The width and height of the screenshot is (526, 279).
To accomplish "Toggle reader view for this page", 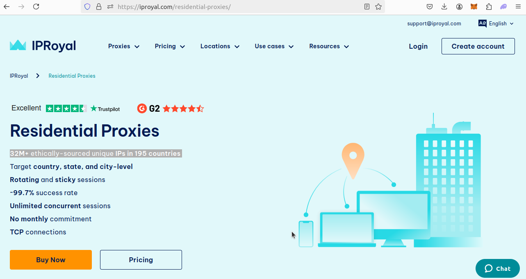I will click(x=367, y=7).
